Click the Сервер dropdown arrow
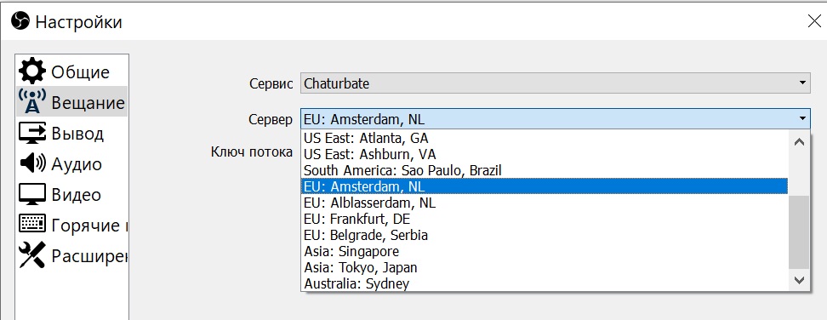Viewport: 827px width, 320px height. tap(802, 119)
